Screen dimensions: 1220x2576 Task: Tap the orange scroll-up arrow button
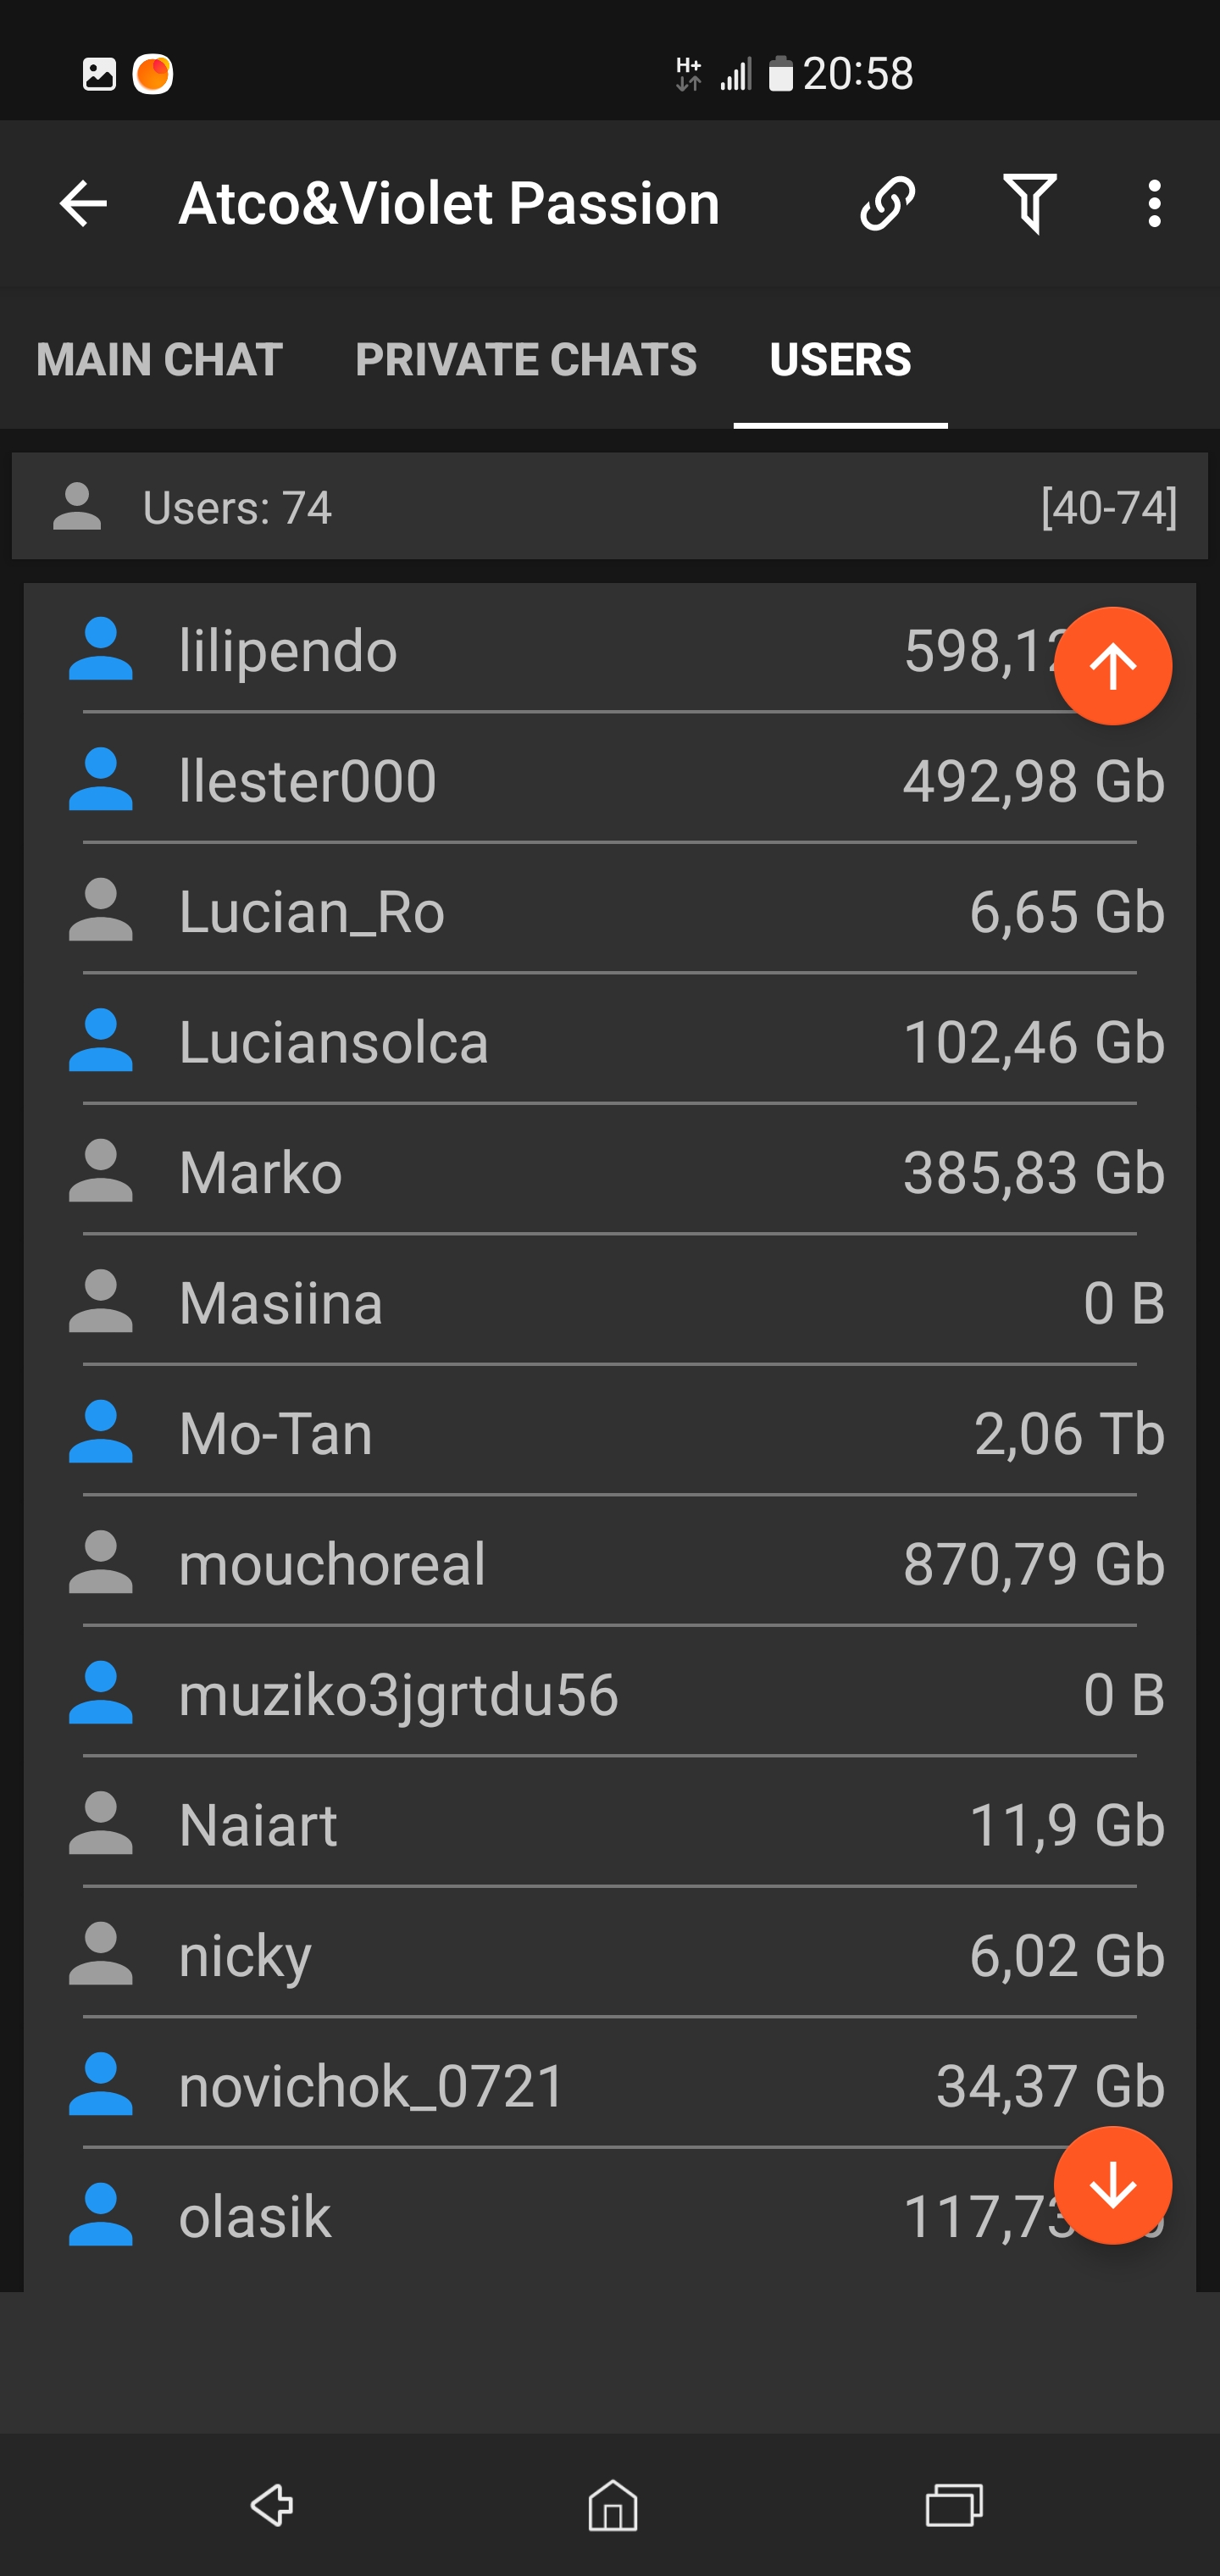tap(1112, 666)
